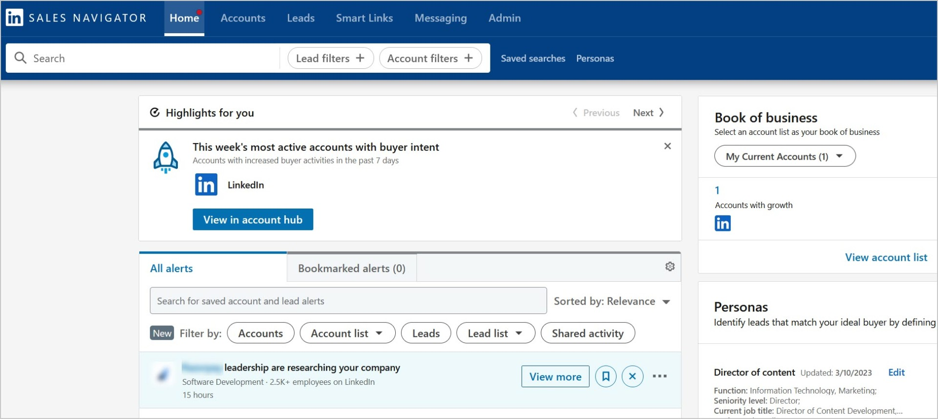Open the Account filters panel

tap(430, 58)
